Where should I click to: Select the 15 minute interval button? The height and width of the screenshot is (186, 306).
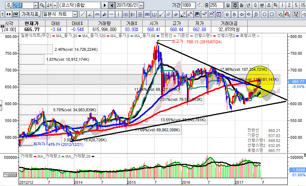302,5
